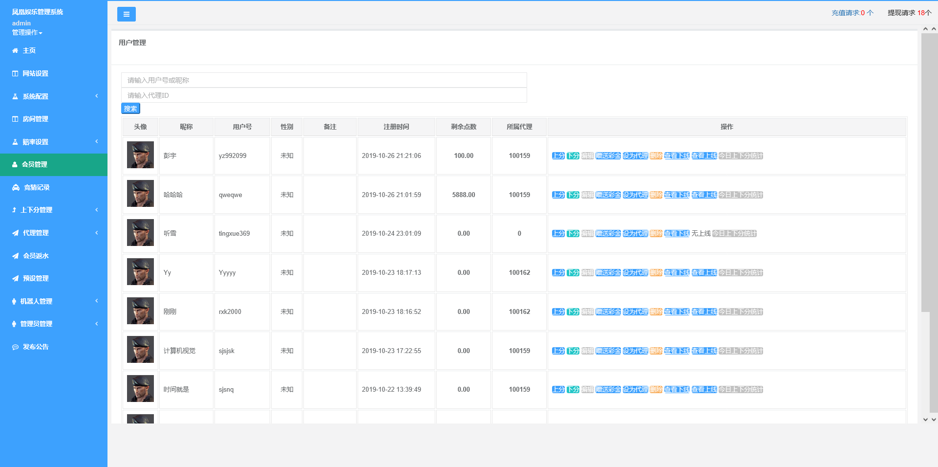938x467 pixels.
Task: Click the 搜索 search button
Action: 130,109
